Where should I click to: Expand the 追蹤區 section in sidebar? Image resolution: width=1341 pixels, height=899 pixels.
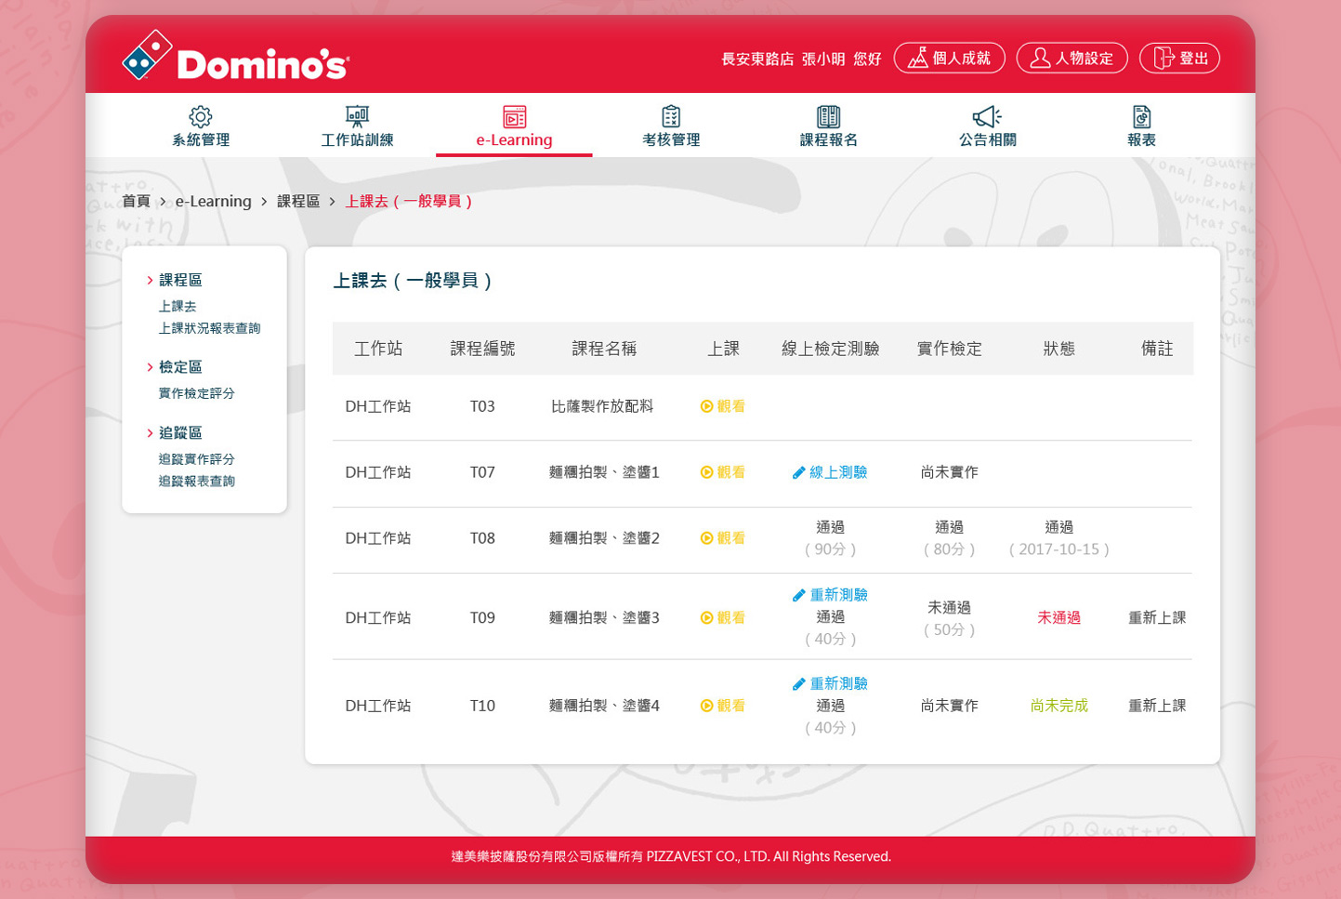[x=179, y=432]
